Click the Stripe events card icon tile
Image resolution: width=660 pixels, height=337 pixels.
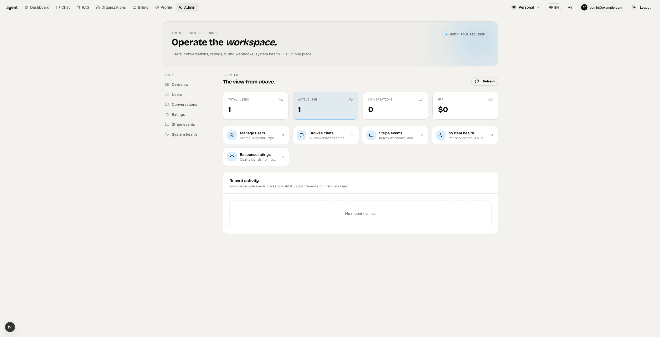[x=371, y=135]
